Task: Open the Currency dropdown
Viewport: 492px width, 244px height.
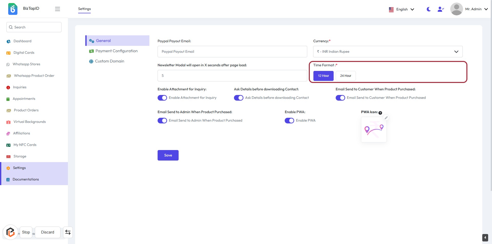Action: pyautogui.click(x=388, y=51)
